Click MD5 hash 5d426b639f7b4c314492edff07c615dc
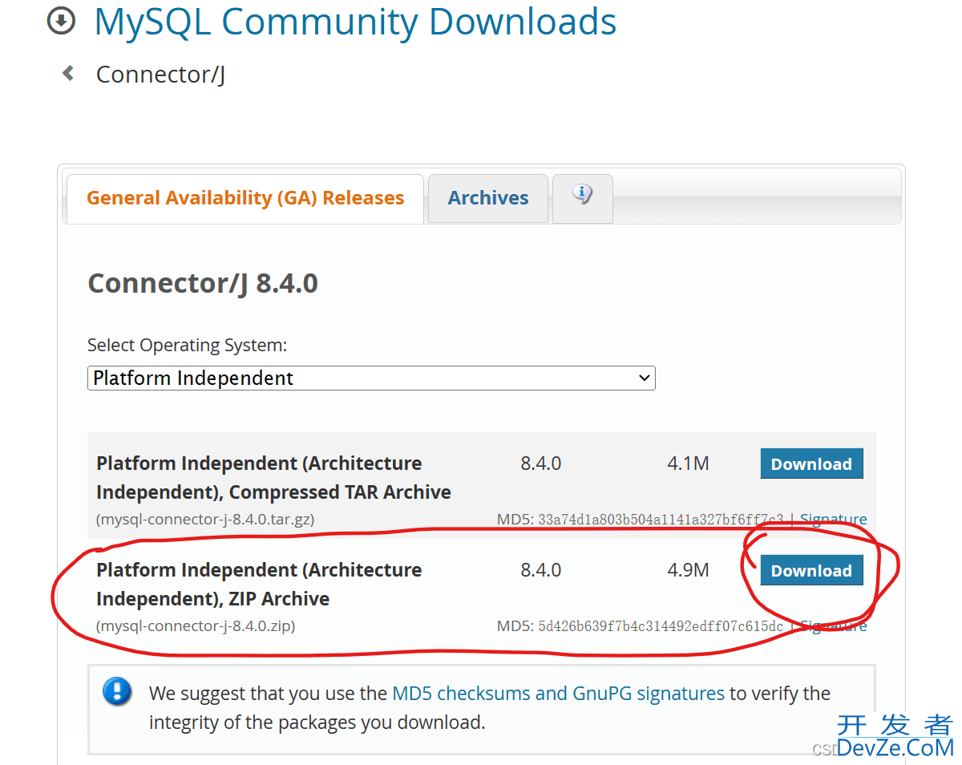This screenshot has width=962, height=765. (661, 625)
